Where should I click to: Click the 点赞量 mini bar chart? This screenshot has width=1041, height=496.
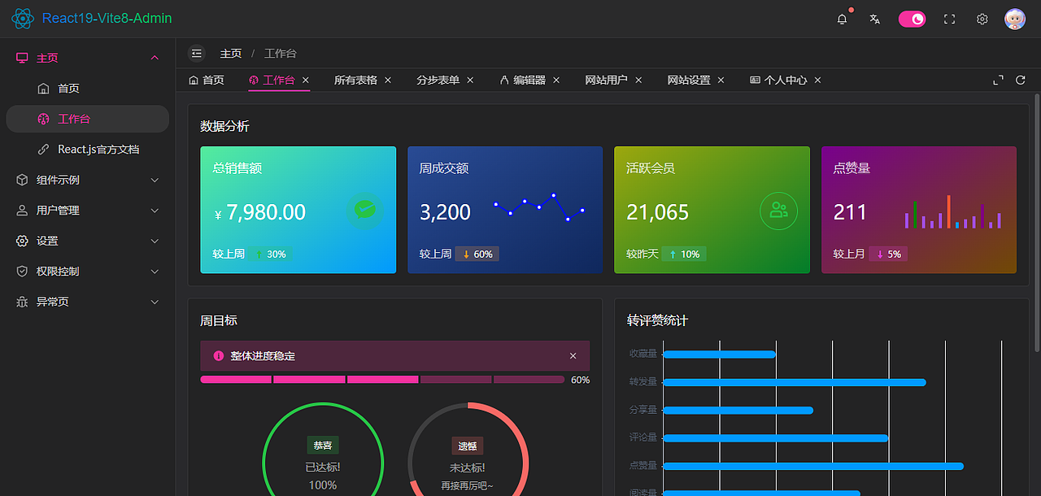tap(952, 211)
